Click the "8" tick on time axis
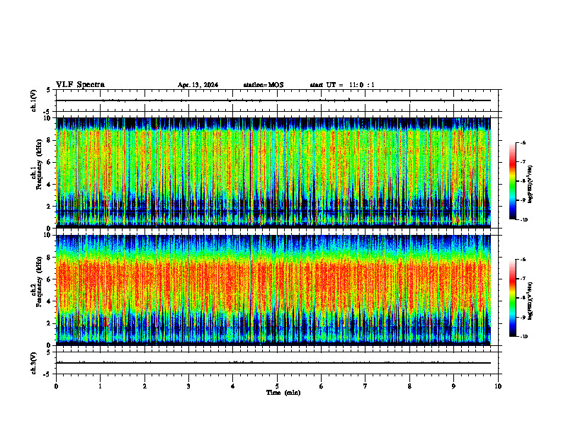This screenshot has height=433, width=561. (x=409, y=386)
